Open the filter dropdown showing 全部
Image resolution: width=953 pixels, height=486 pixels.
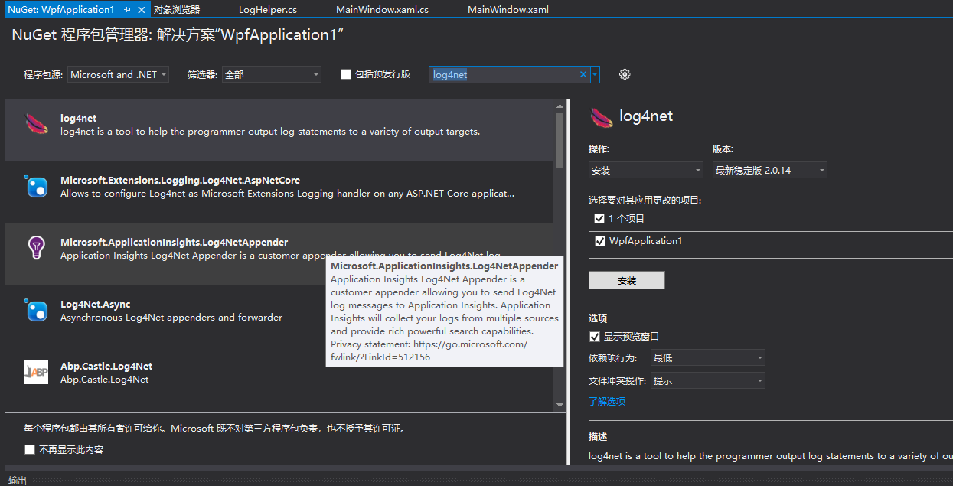[272, 74]
